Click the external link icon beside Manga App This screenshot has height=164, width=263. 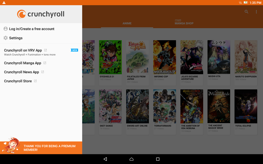(x=45, y=63)
